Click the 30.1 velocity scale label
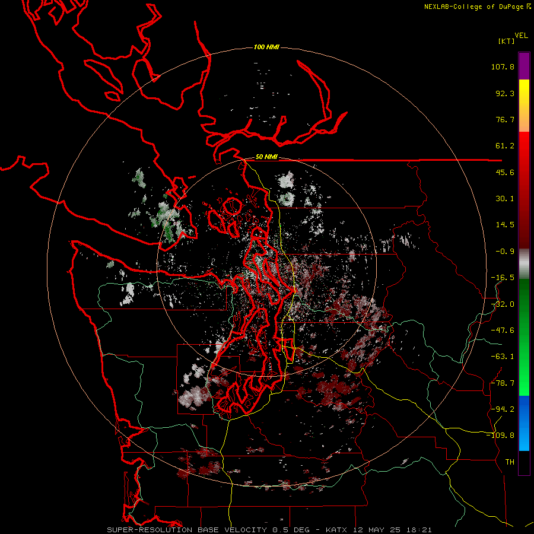Image resolution: width=534 pixels, height=534 pixels. pos(505,199)
